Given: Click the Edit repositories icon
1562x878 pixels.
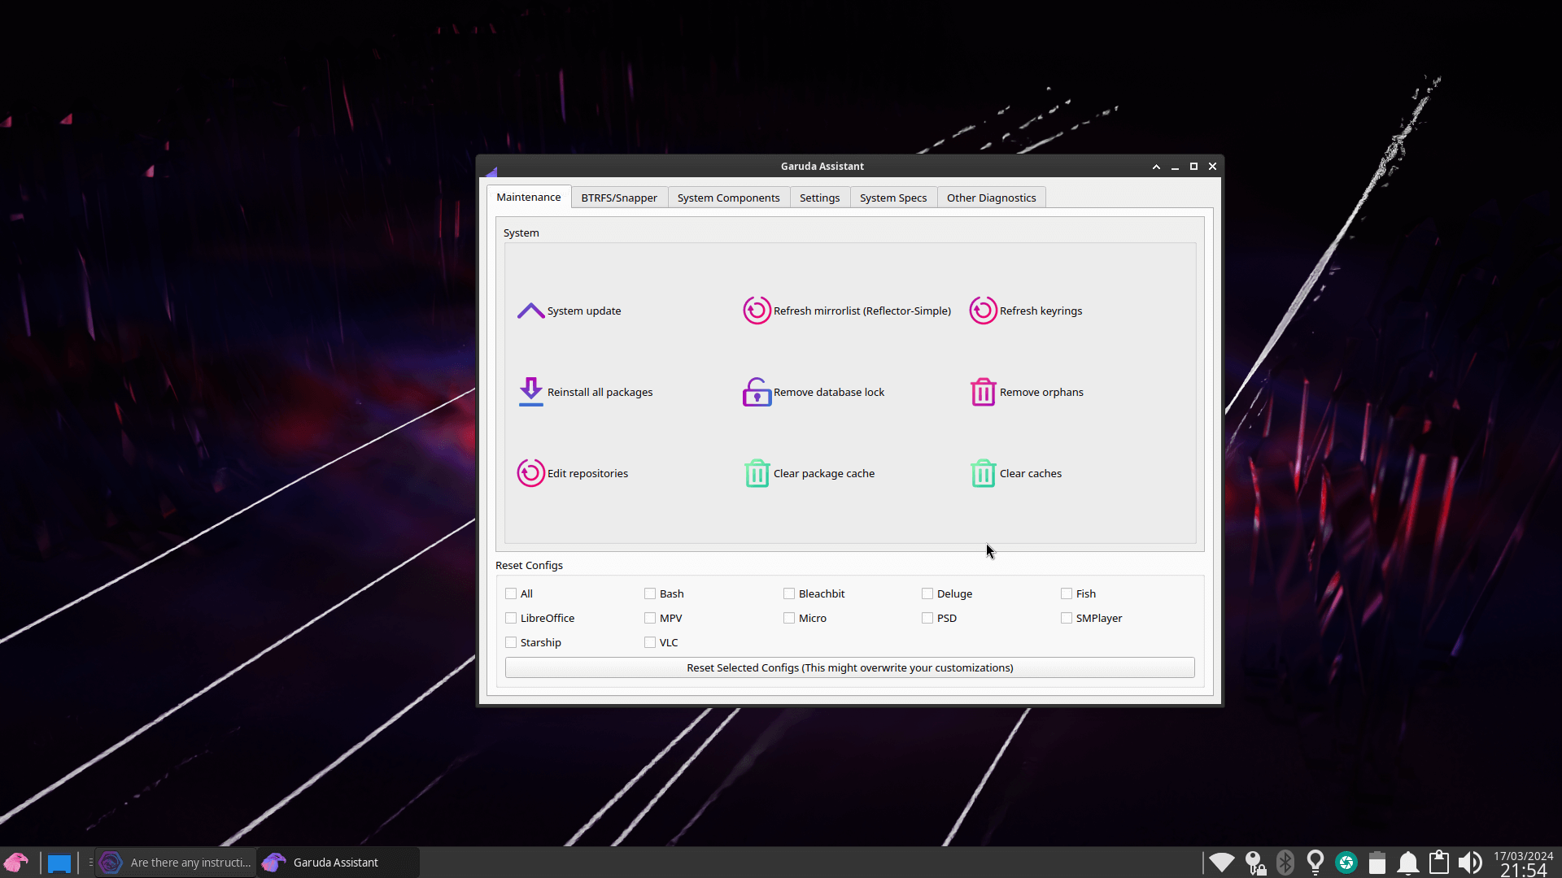Looking at the screenshot, I should (530, 473).
